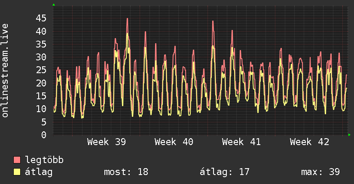The height and width of the screenshot is (184, 354).
Task: Click the green arrow atop the y-axis
Action: tap(54, 5)
